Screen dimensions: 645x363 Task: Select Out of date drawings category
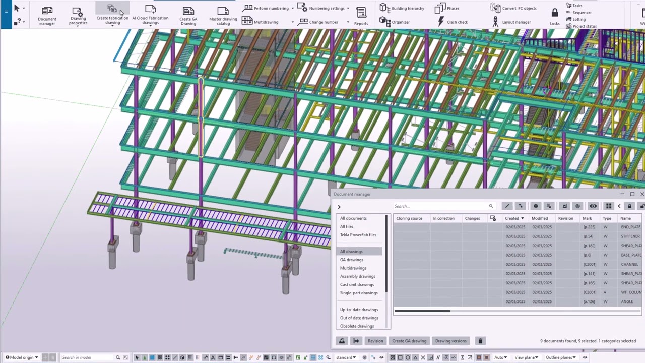359,318
